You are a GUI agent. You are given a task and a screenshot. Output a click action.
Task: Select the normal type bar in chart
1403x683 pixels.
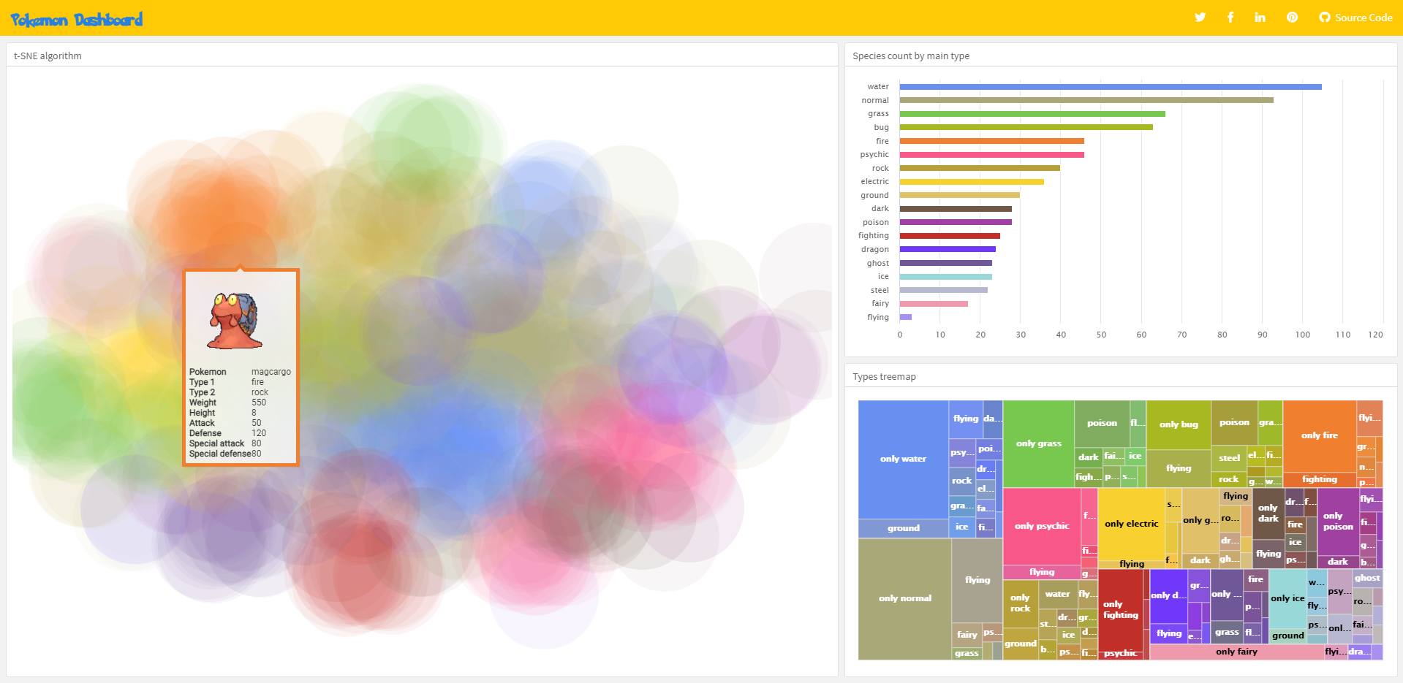tap(1086, 100)
